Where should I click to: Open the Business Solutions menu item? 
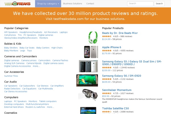[72, 4]
